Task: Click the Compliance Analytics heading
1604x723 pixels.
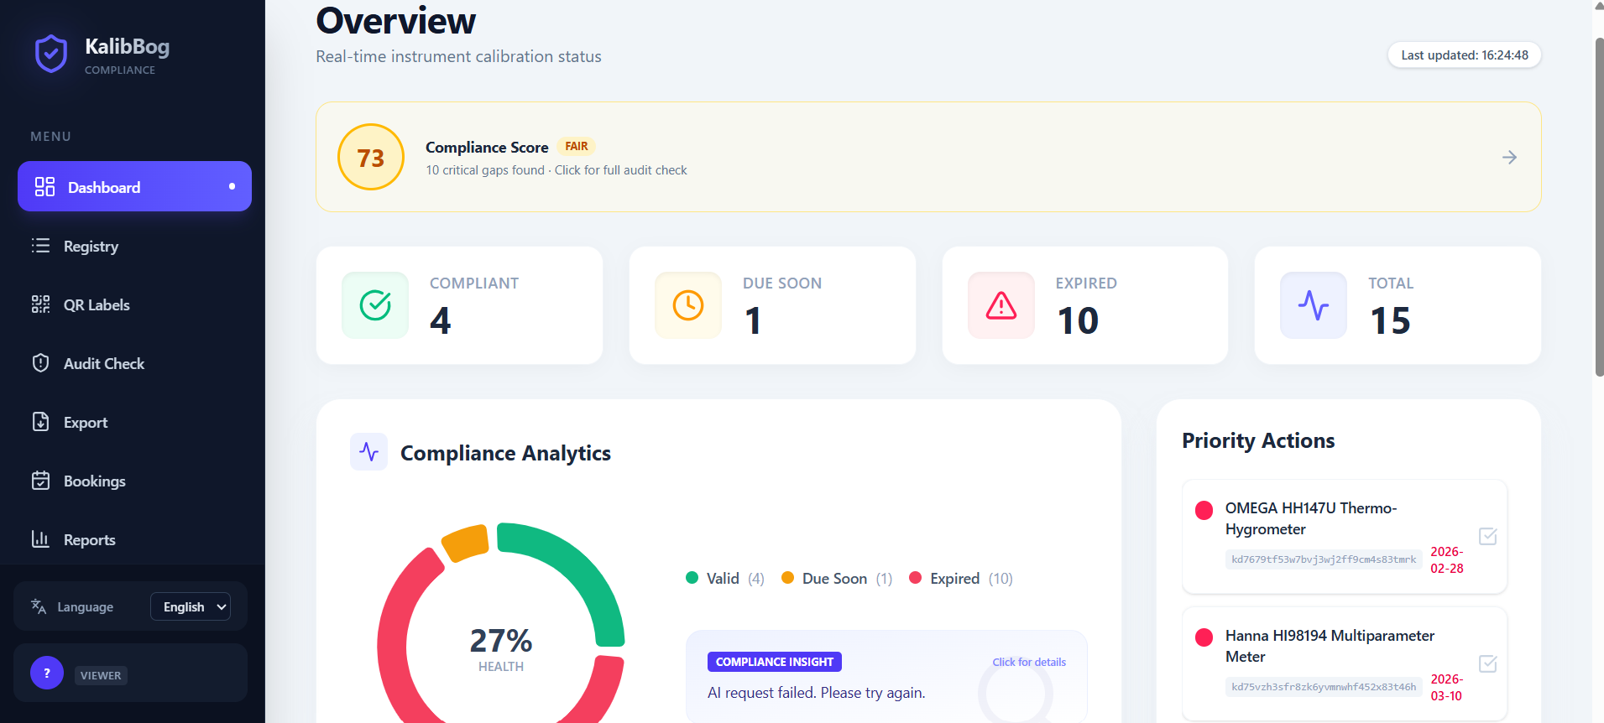Action: click(x=505, y=453)
